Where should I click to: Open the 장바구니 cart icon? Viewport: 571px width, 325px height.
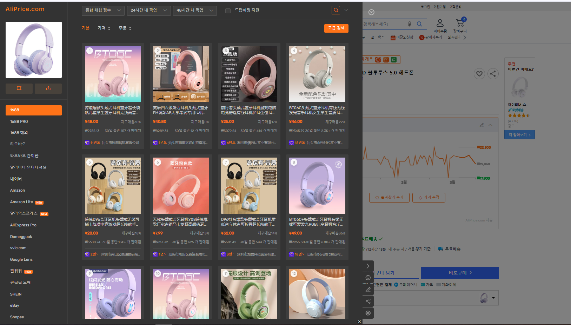point(460,23)
